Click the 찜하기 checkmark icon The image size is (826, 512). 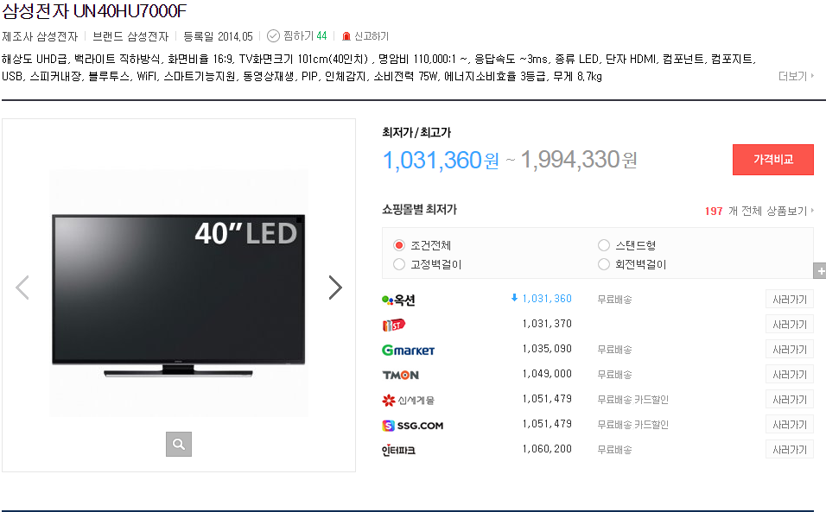(x=273, y=35)
